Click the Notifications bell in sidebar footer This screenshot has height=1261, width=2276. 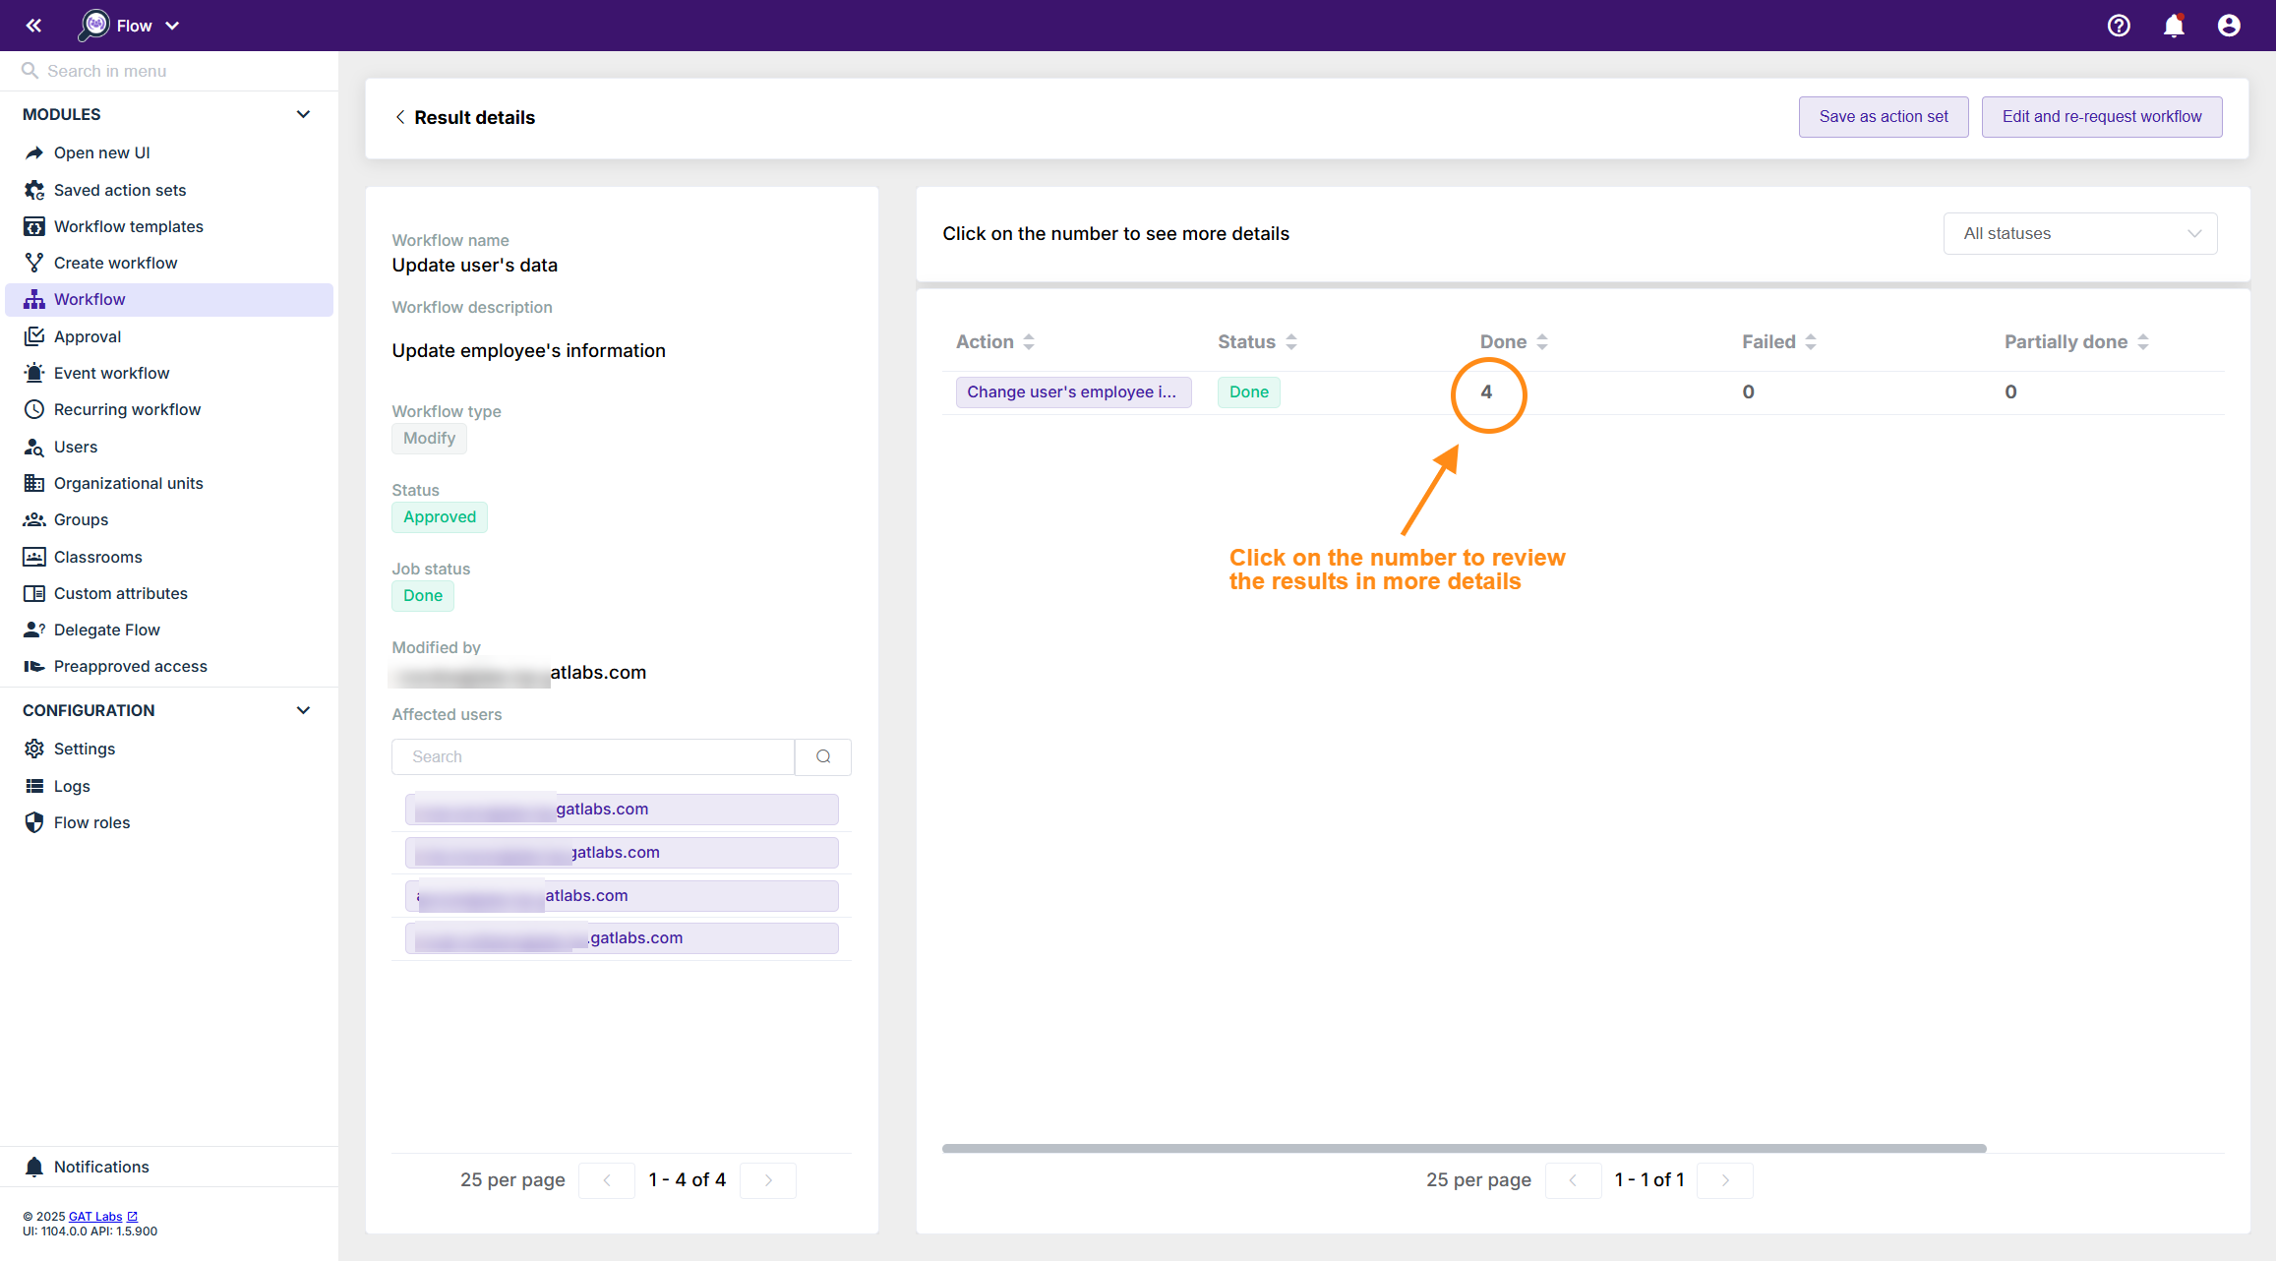coord(34,1167)
